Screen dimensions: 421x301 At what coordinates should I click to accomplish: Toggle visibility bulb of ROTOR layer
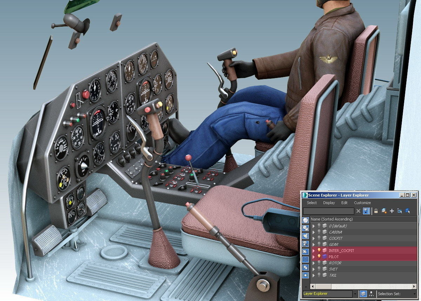319,263
